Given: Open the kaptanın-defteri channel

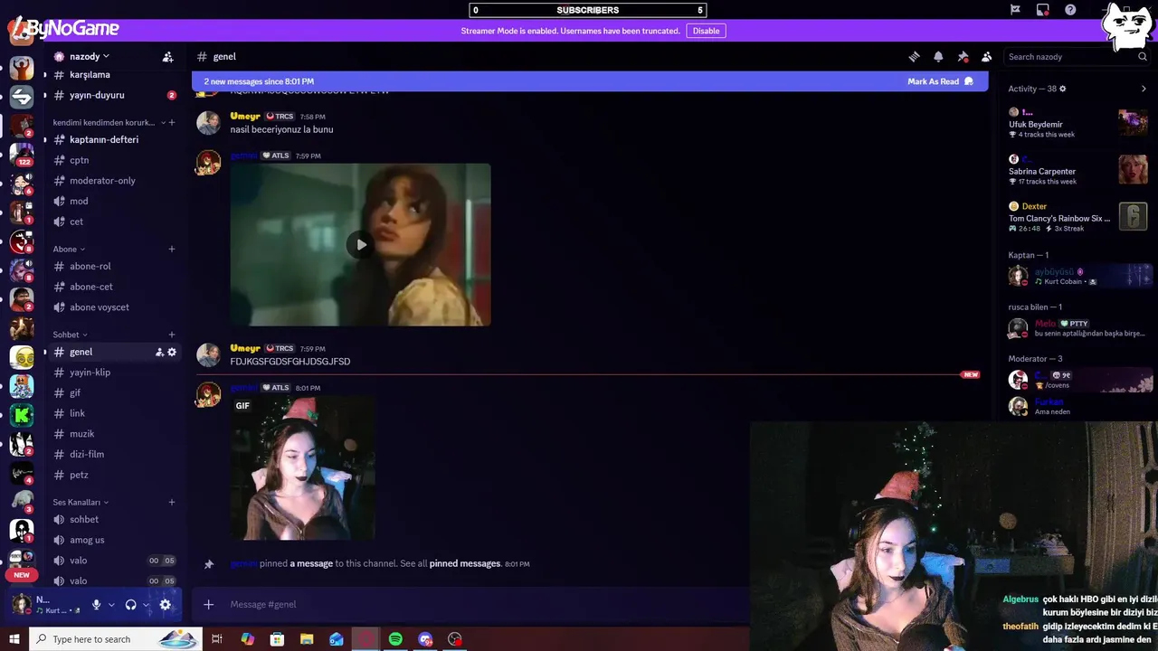Looking at the screenshot, I should [113, 139].
